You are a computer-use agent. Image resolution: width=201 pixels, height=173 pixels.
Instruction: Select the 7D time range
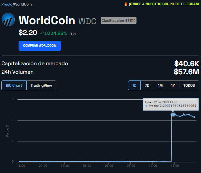coord(147,85)
